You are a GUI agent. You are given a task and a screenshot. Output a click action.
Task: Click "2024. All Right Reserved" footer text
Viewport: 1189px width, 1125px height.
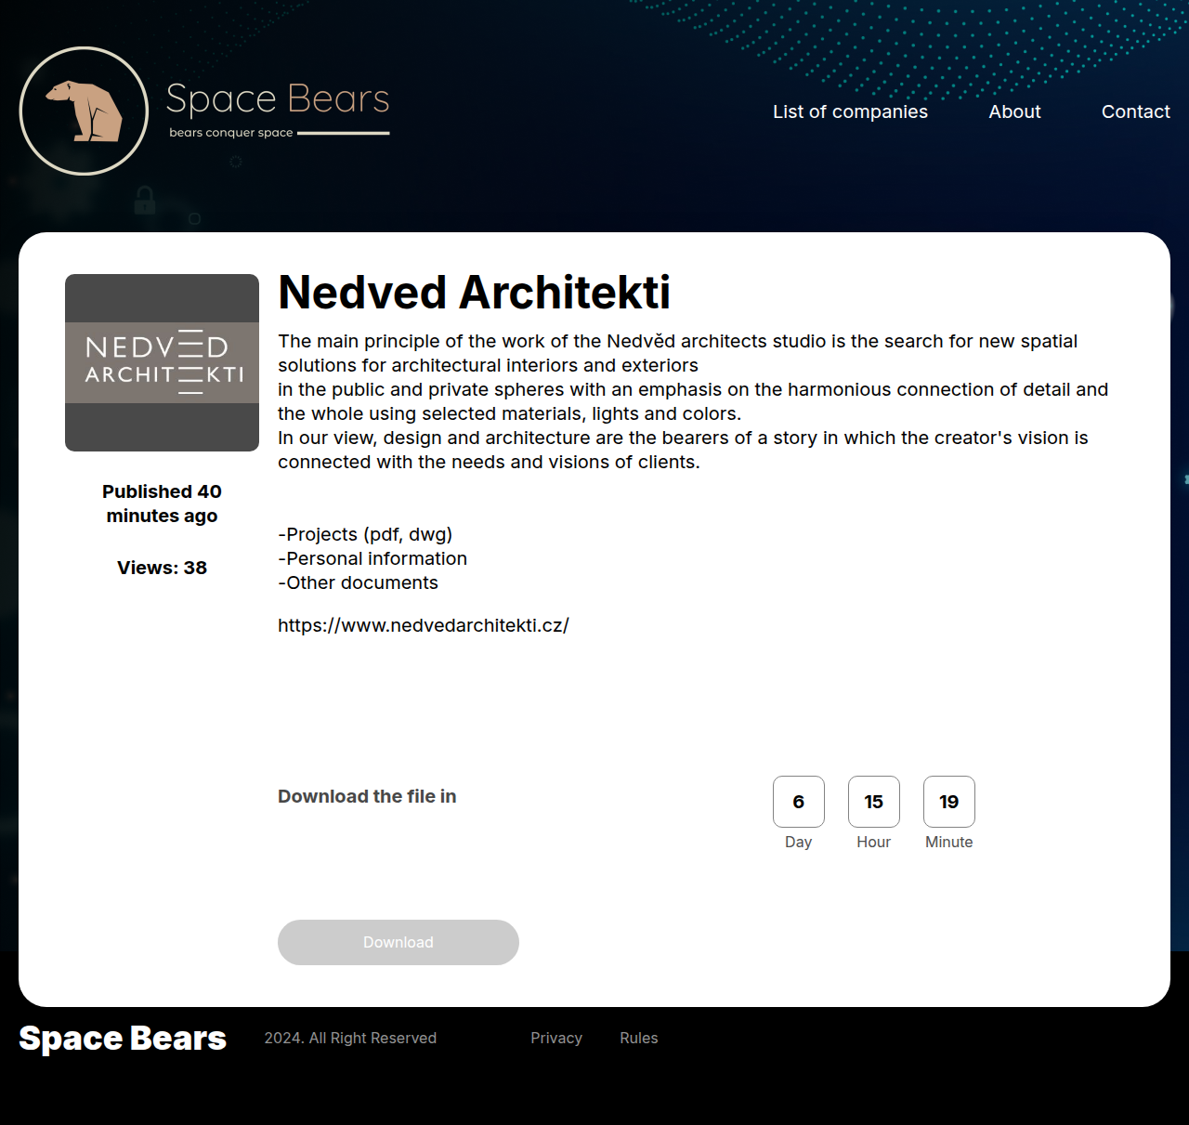(x=350, y=1038)
